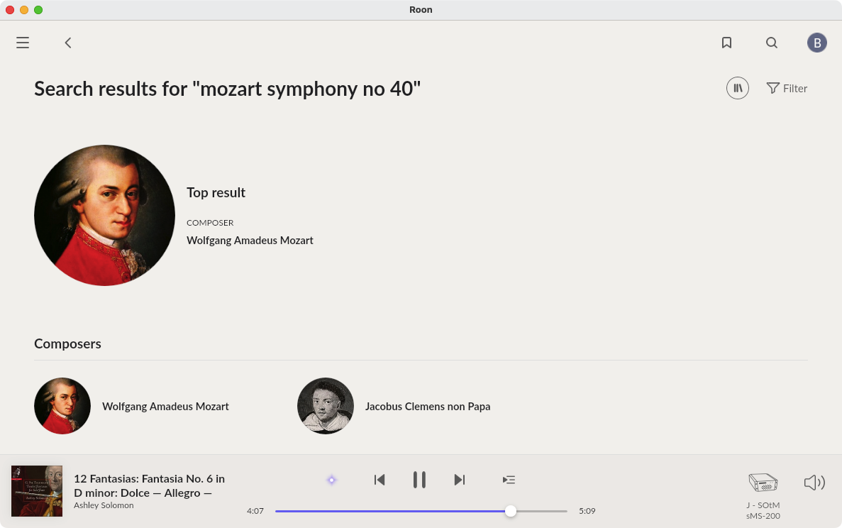Pause the current playback

click(419, 480)
